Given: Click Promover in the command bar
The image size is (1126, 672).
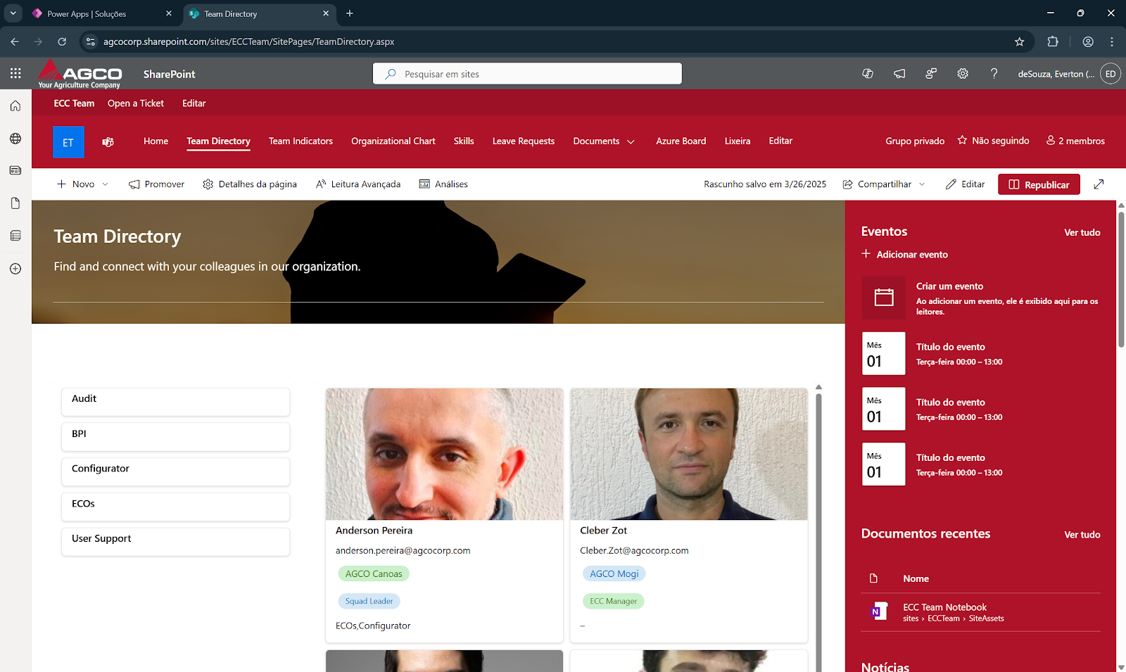Looking at the screenshot, I should click(x=156, y=184).
